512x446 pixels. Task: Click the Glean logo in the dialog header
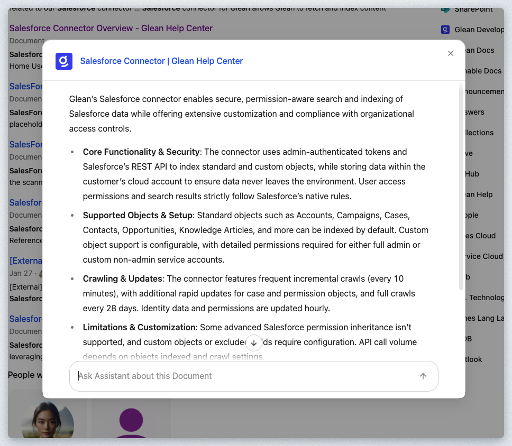(64, 61)
